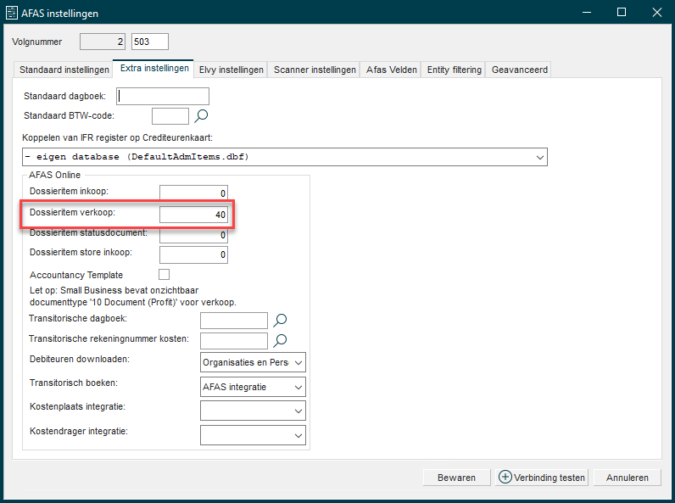Click the Standaard dagboek input field
This screenshot has height=503, width=675.
point(163,97)
